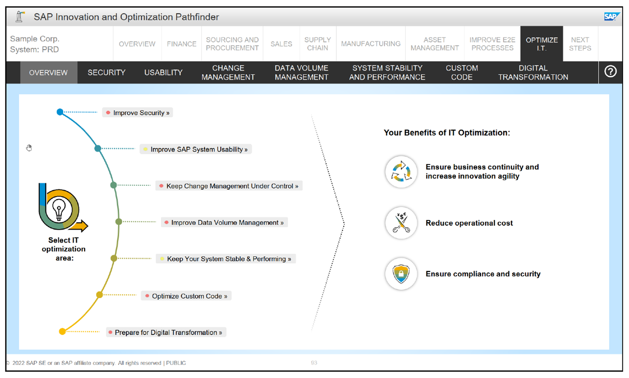This screenshot has height=378, width=629.
Task: Switch to the Finance tab
Action: (181, 43)
